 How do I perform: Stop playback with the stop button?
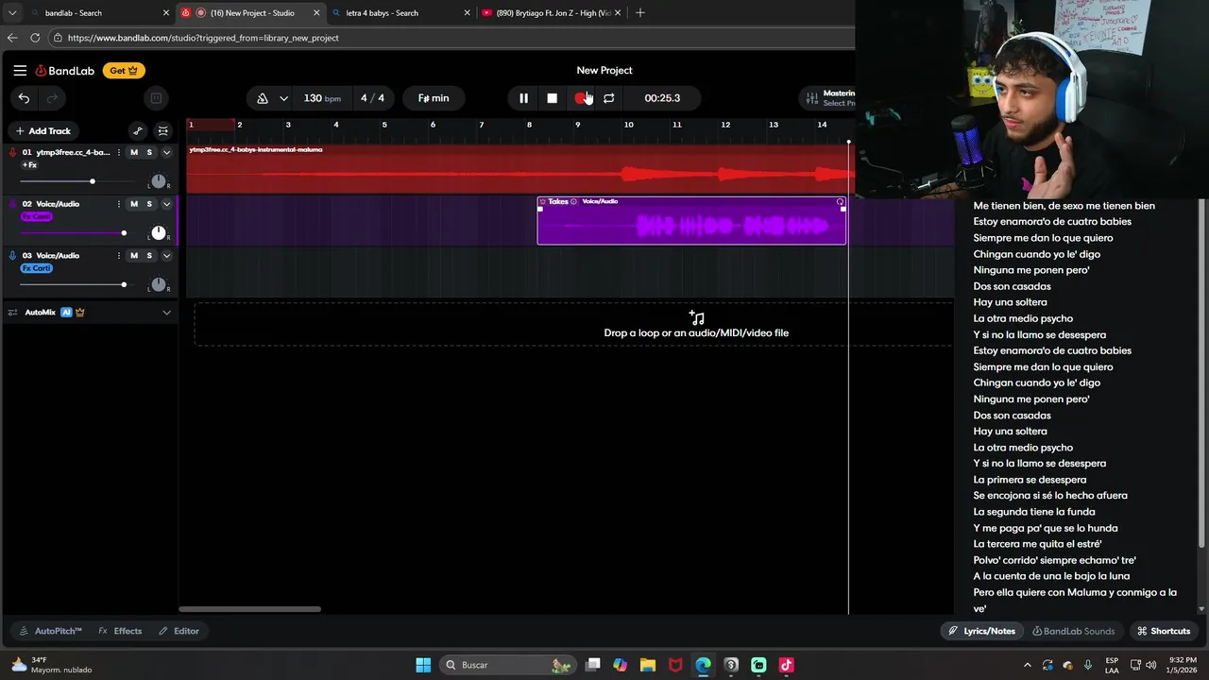(552, 98)
